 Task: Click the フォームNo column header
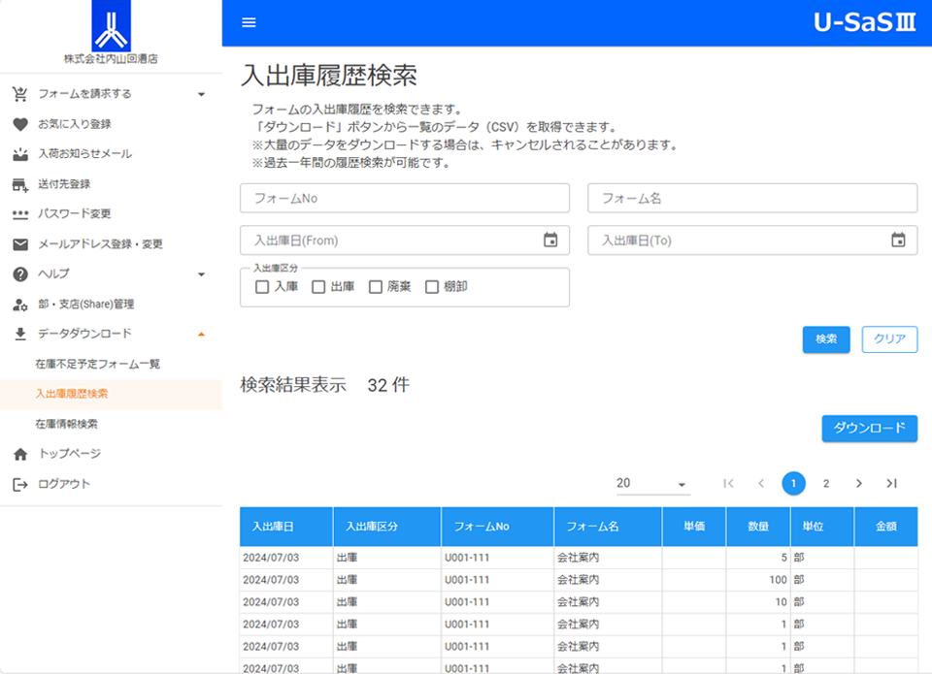497,527
